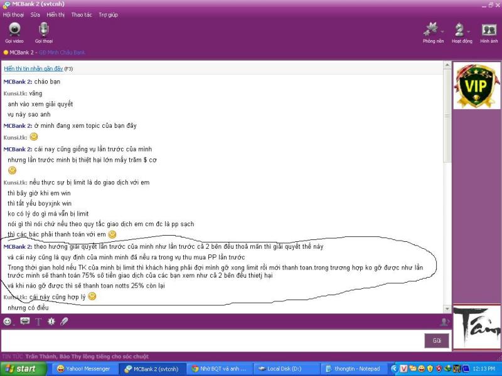Open the Hình ảnh photo sharing icon

pos(489,33)
